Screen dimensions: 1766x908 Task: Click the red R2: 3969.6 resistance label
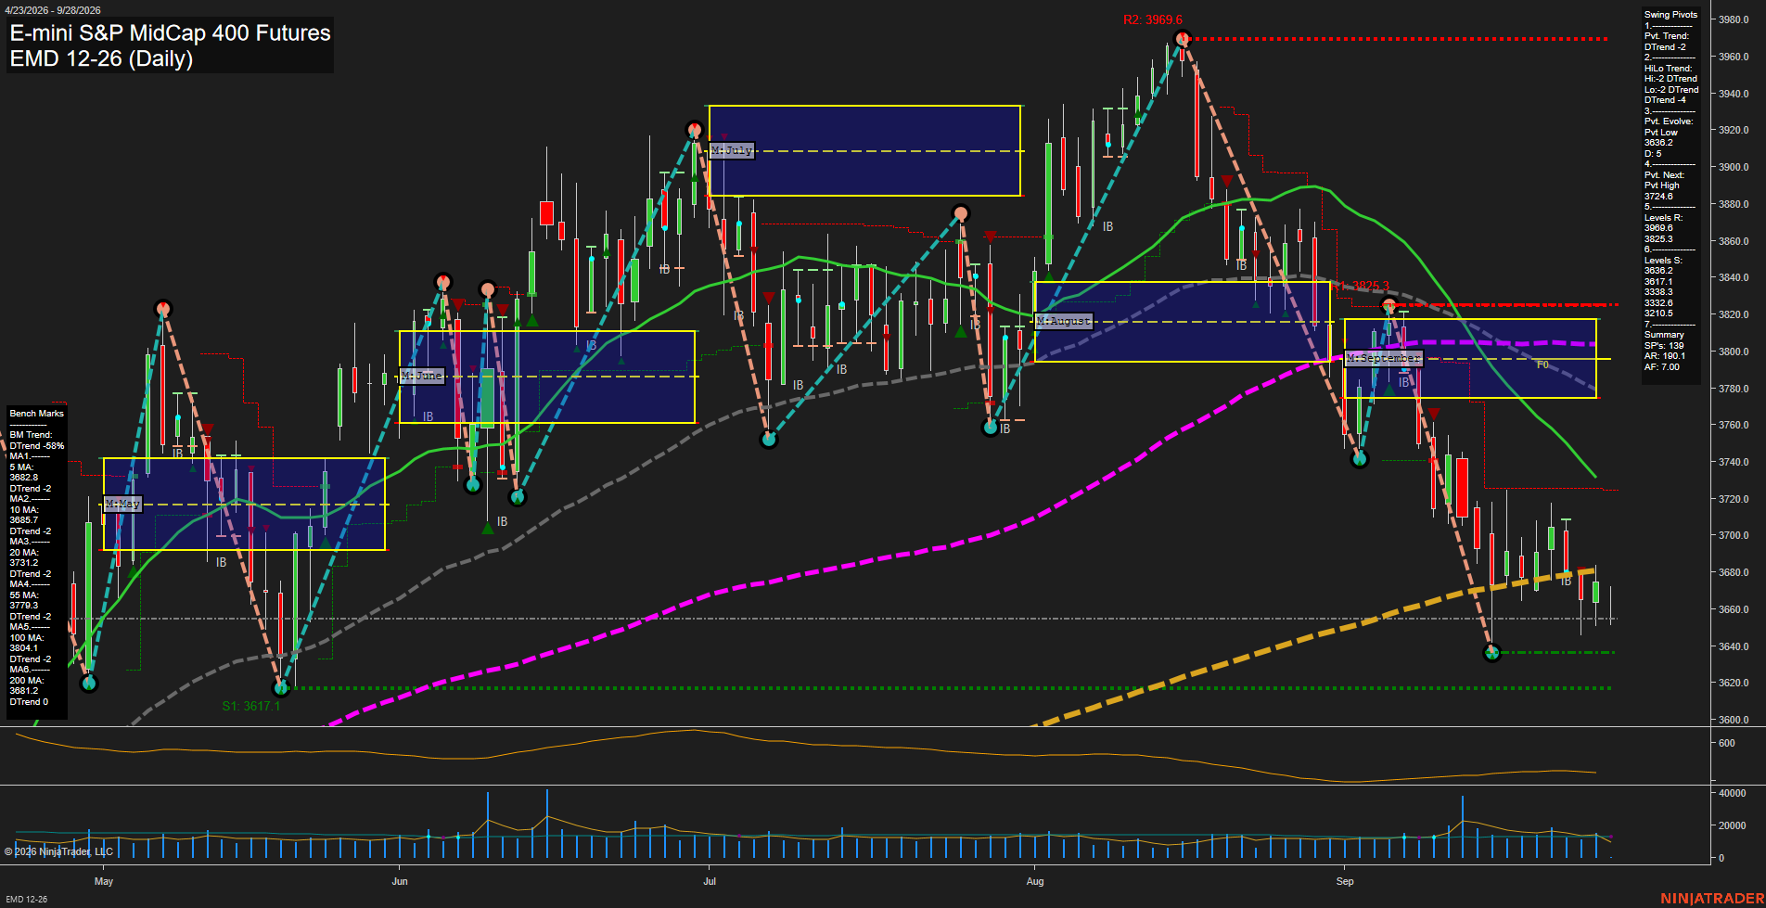coord(1153,19)
